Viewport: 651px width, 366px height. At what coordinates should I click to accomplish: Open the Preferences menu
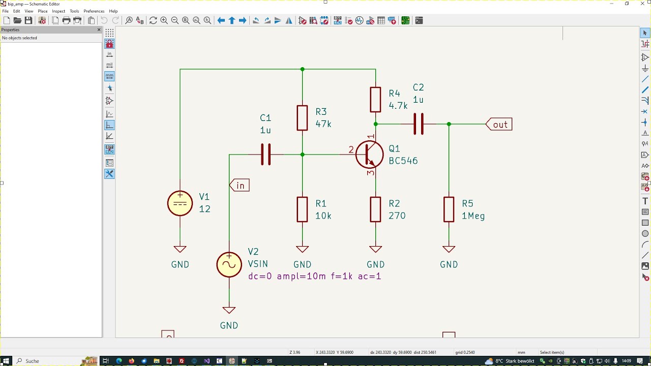pos(94,11)
